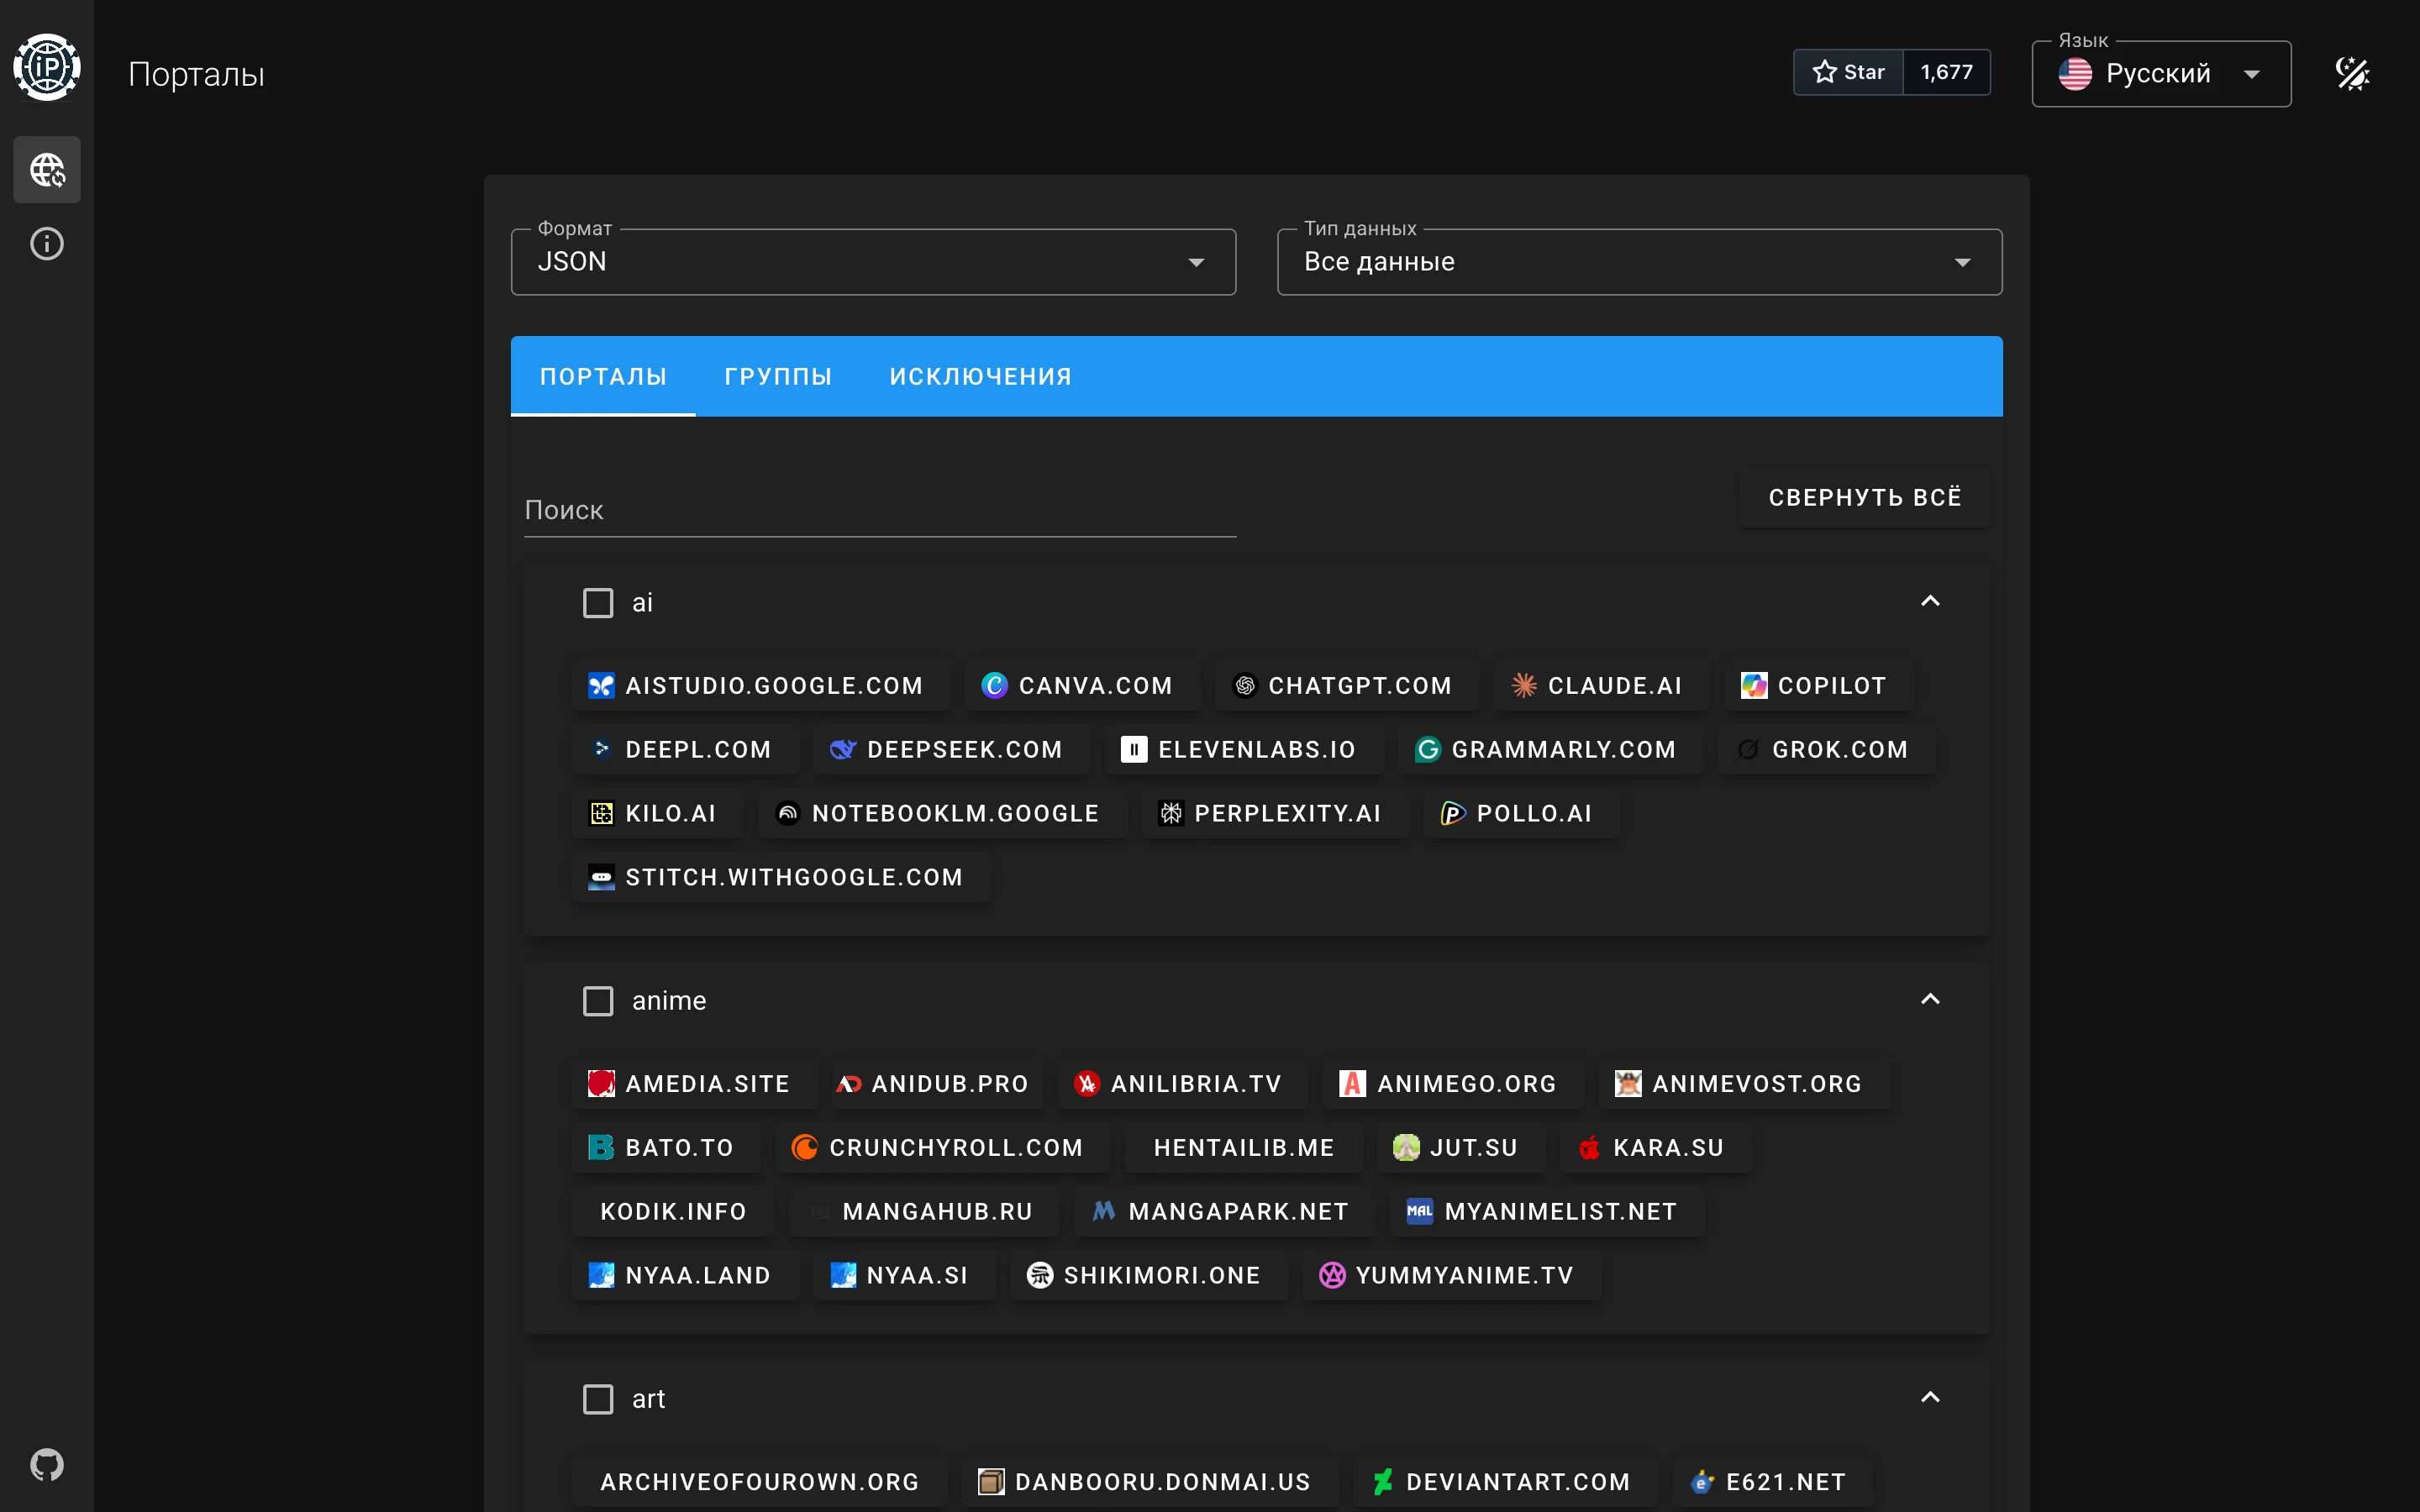The image size is (2420, 1512).
Task: Select the E621.NET portal chip
Action: [x=1773, y=1482]
